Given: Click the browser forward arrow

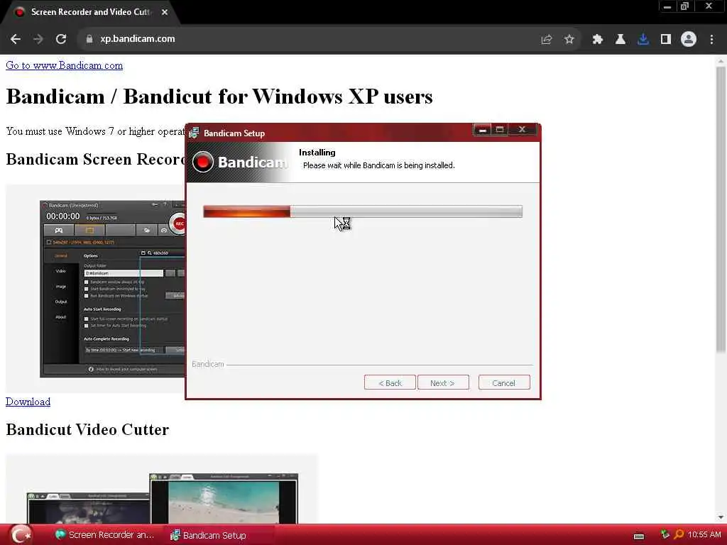Looking at the screenshot, I should click(x=38, y=40).
